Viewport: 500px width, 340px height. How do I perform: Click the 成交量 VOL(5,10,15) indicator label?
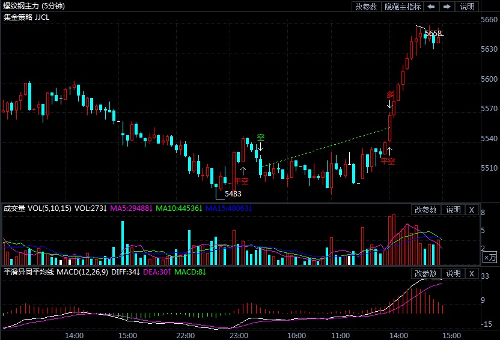coord(37,208)
